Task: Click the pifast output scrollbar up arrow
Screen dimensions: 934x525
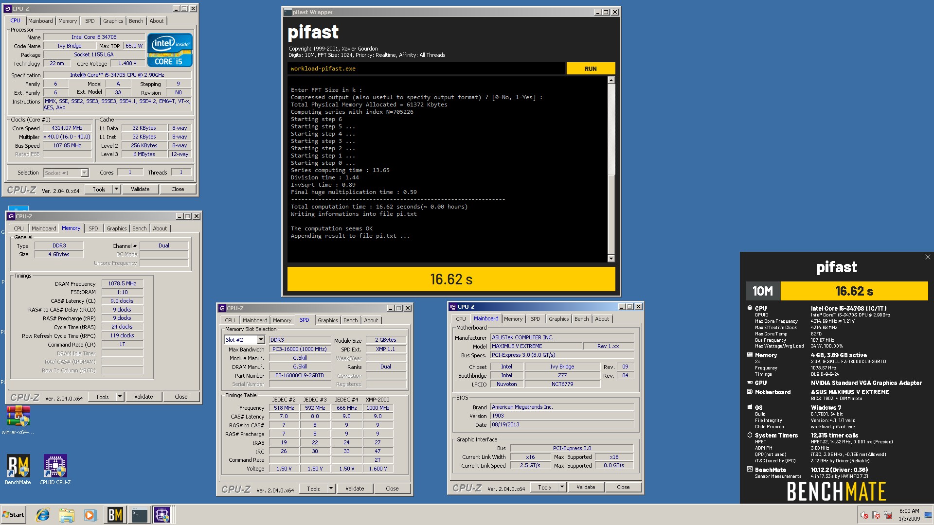Action: point(611,80)
